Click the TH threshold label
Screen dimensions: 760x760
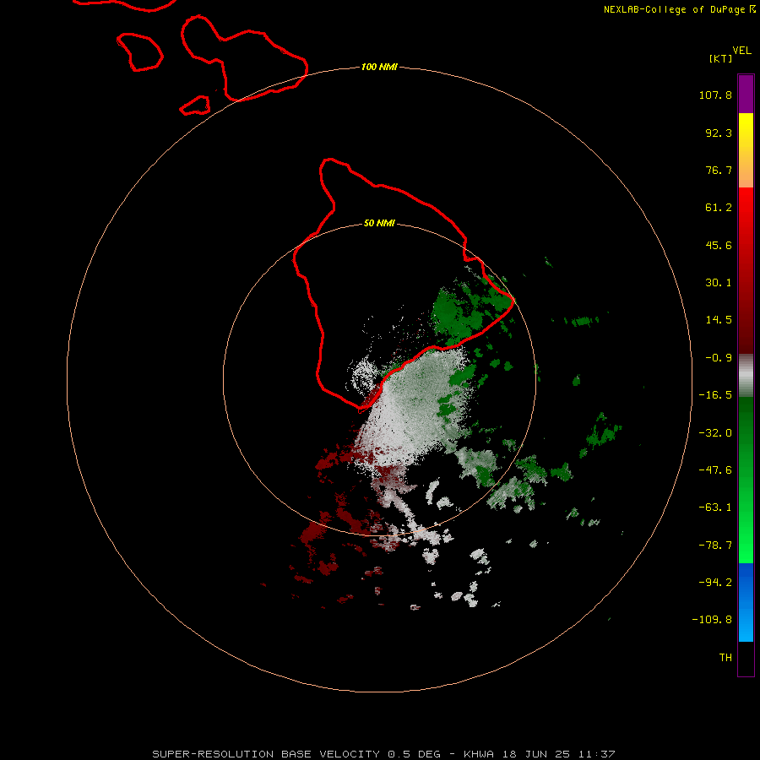(725, 657)
